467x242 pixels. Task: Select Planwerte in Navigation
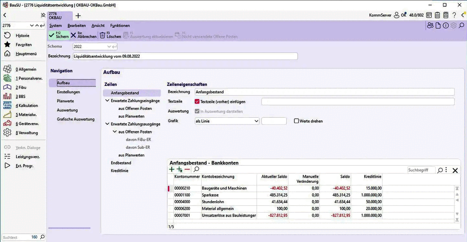(x=65, y=101)
